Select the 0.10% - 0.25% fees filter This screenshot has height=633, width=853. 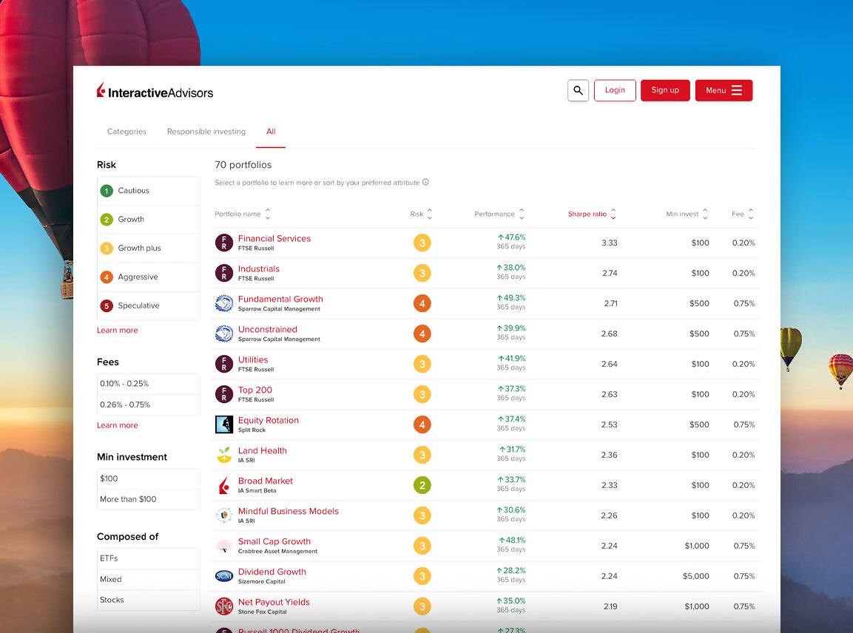148,383
